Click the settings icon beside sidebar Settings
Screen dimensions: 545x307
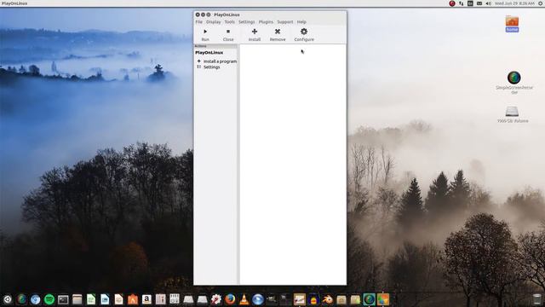click(x=199, y=67)
